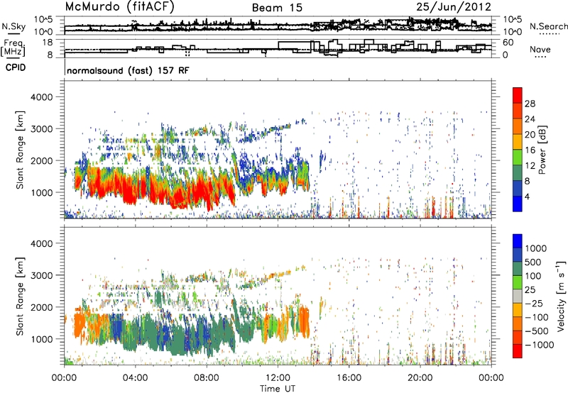Click the 'N.Sky' legend label
Image resolution: width=568 pixels, height=393 pixels.
[13, 26]
